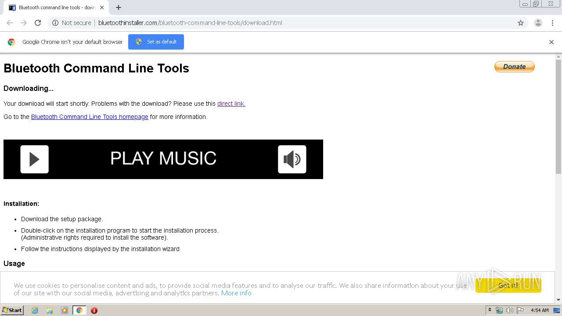Bookmark this page with the star icon
562x316 pixels.
[x=521, y=23]
